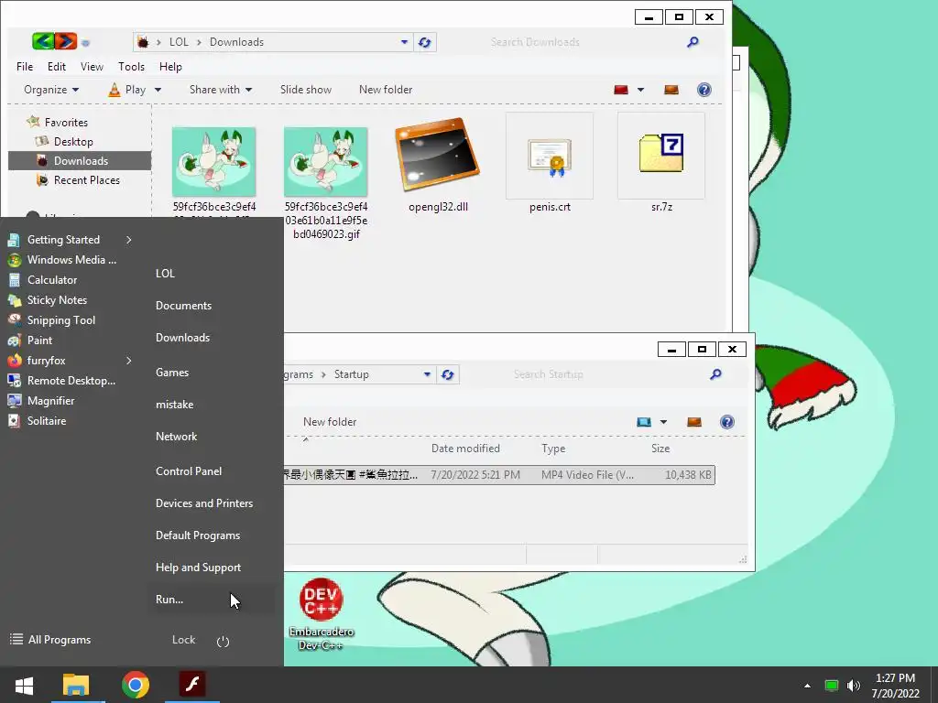This screenshot has height=703, width=938.
Task: Click the volume speaker tray icon
Action: [854, 686]
